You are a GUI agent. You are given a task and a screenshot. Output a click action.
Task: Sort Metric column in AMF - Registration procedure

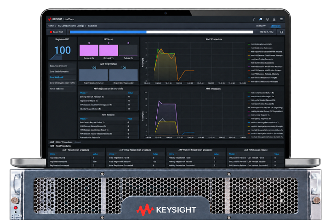(x=54, y=154)
